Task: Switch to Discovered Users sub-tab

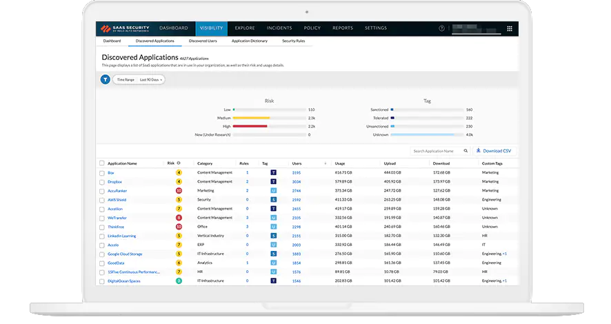Action: pos(203,41)
